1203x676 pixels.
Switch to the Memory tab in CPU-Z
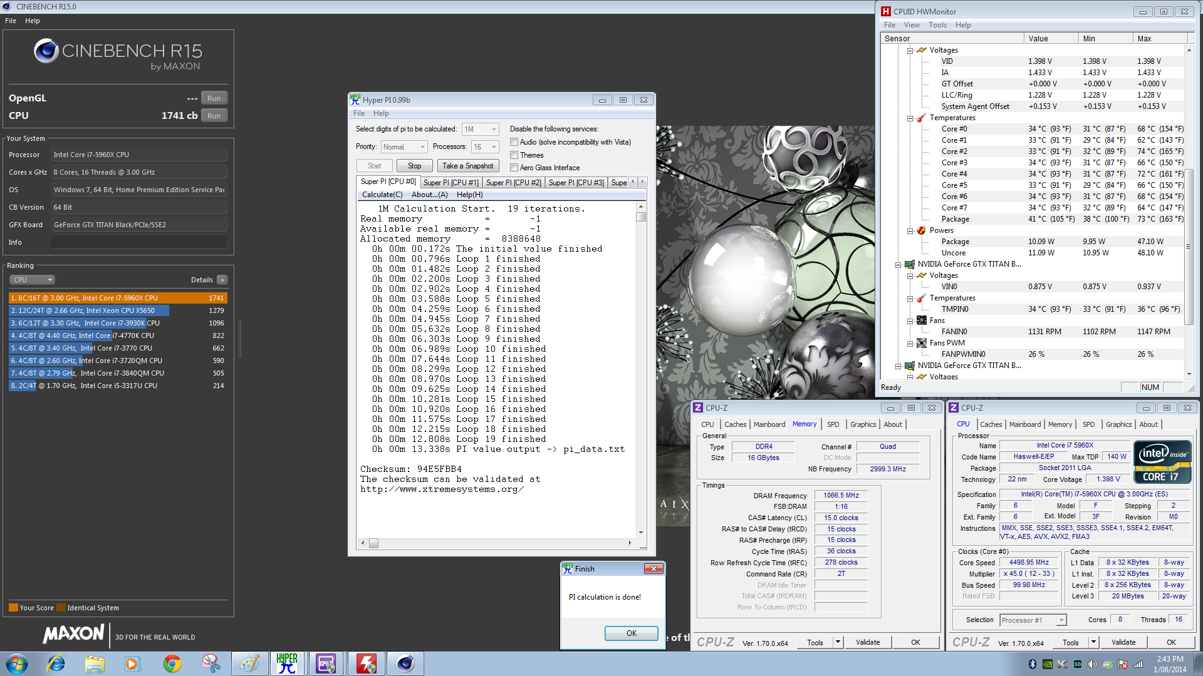point(805,424)
